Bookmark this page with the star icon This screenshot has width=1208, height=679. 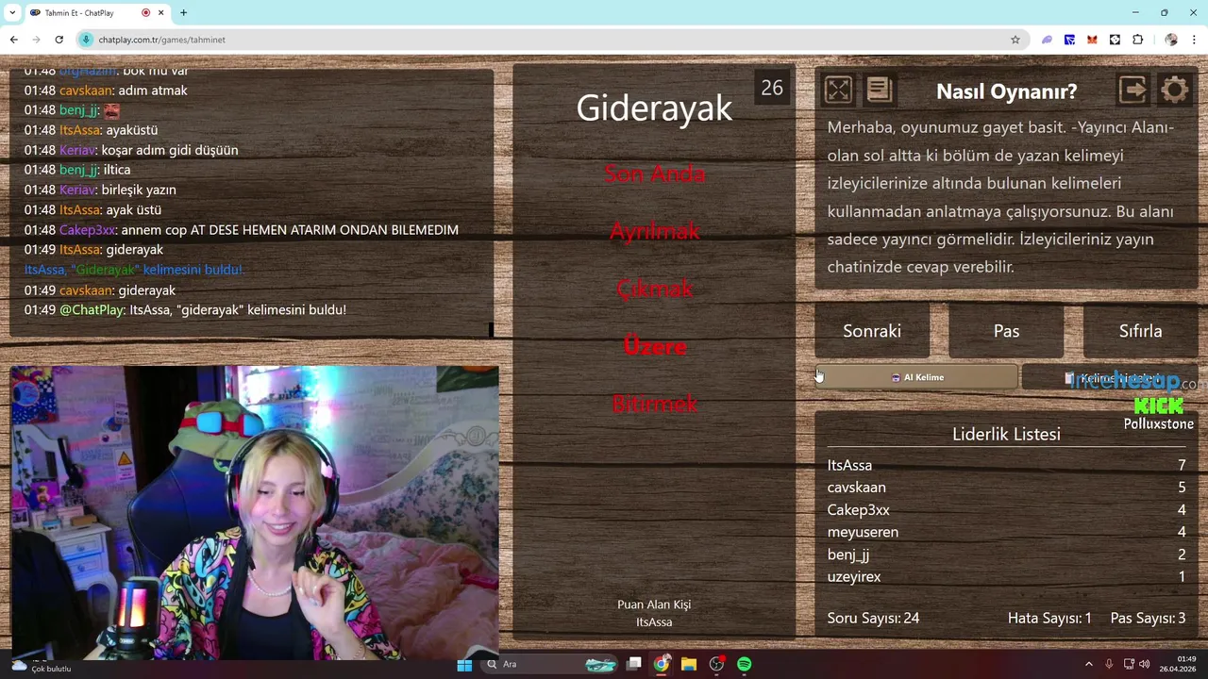(x=1015, y=40)
